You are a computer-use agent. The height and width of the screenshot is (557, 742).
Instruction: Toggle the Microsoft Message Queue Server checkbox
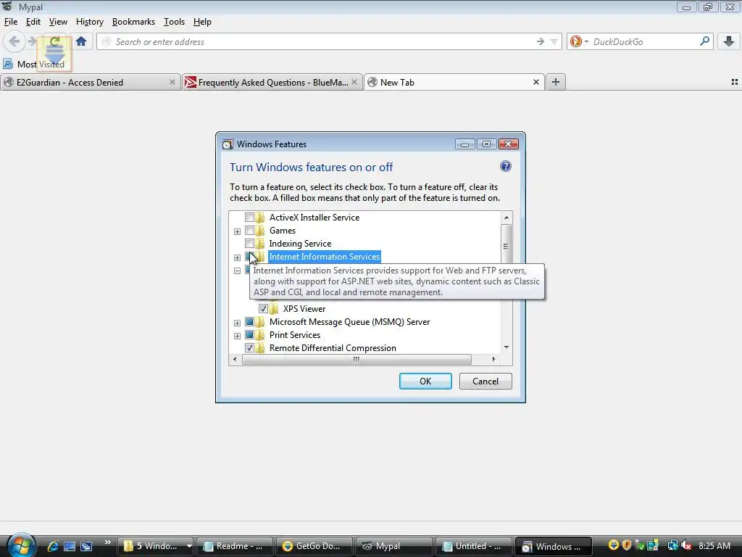tap(249, 322)
